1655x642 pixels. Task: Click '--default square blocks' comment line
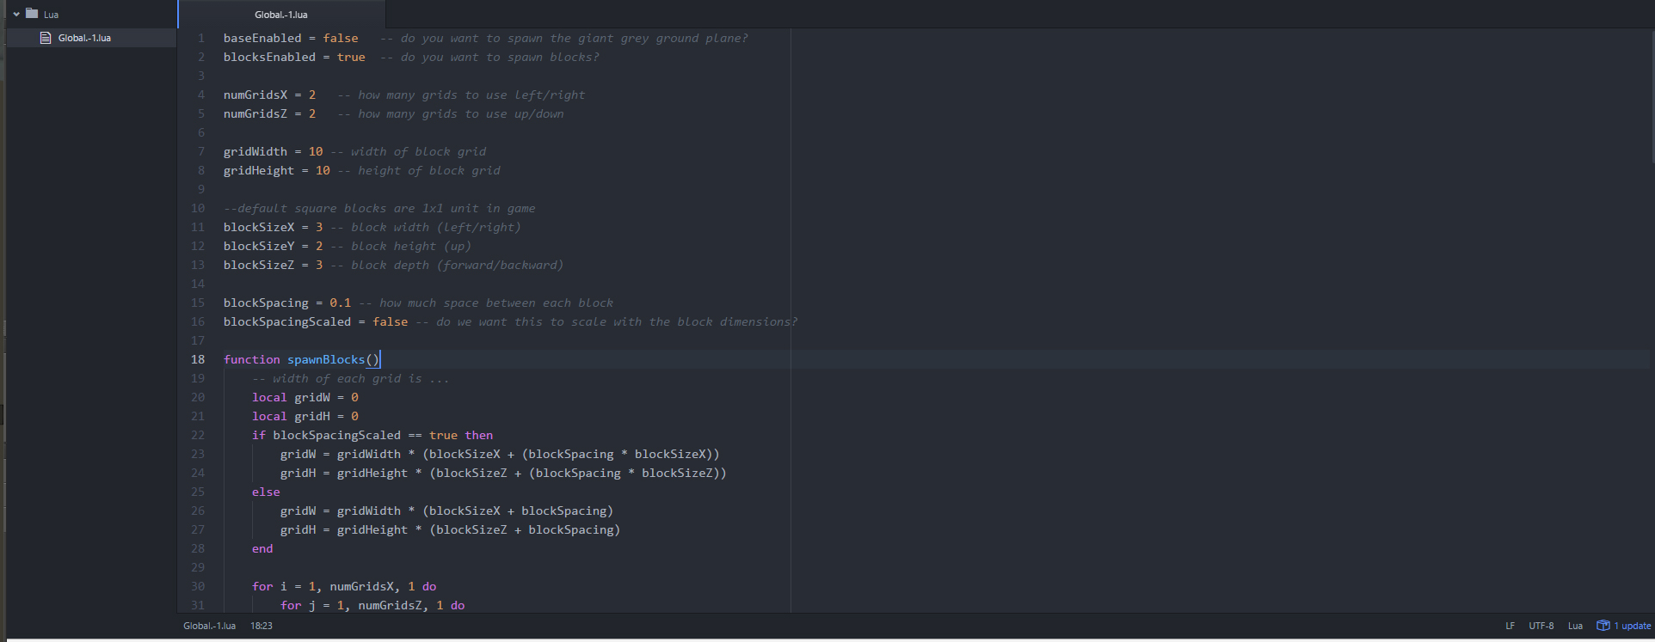pyautogui.click(x=379, y=208)
